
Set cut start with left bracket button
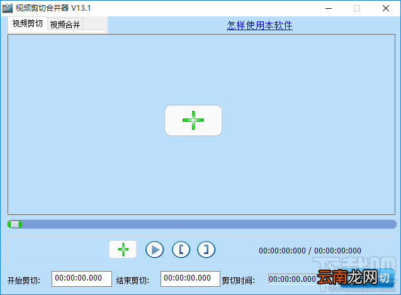[x=181, y=250]
